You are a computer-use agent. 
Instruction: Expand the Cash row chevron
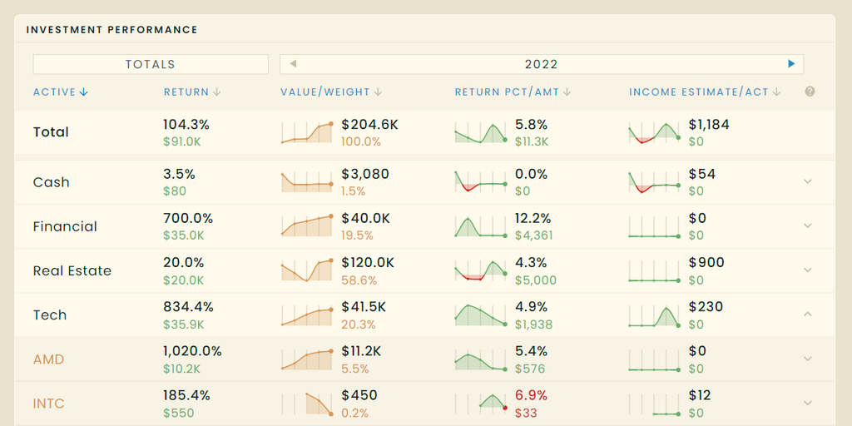click(807, 181)
